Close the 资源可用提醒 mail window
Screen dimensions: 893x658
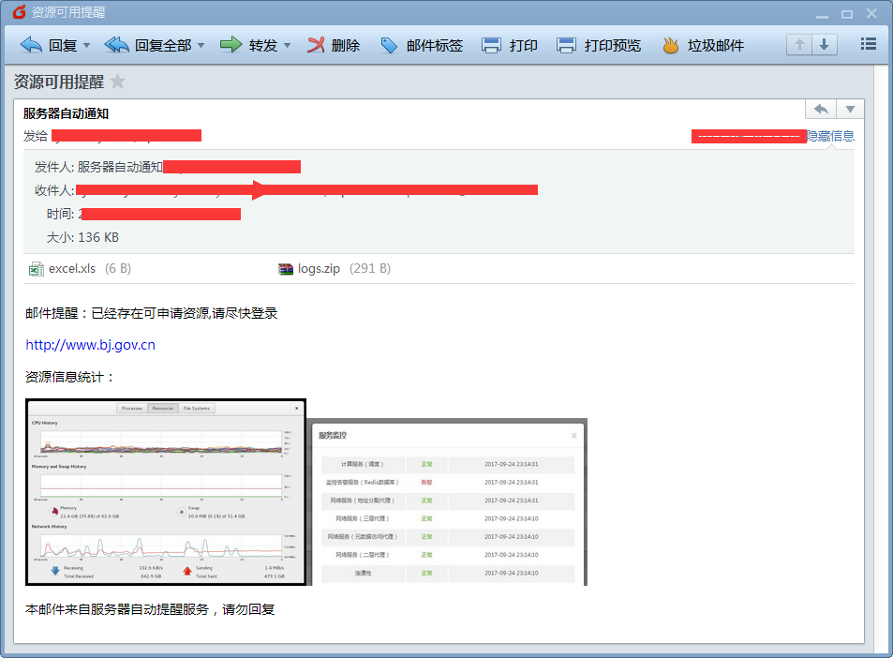click(872, 14)
